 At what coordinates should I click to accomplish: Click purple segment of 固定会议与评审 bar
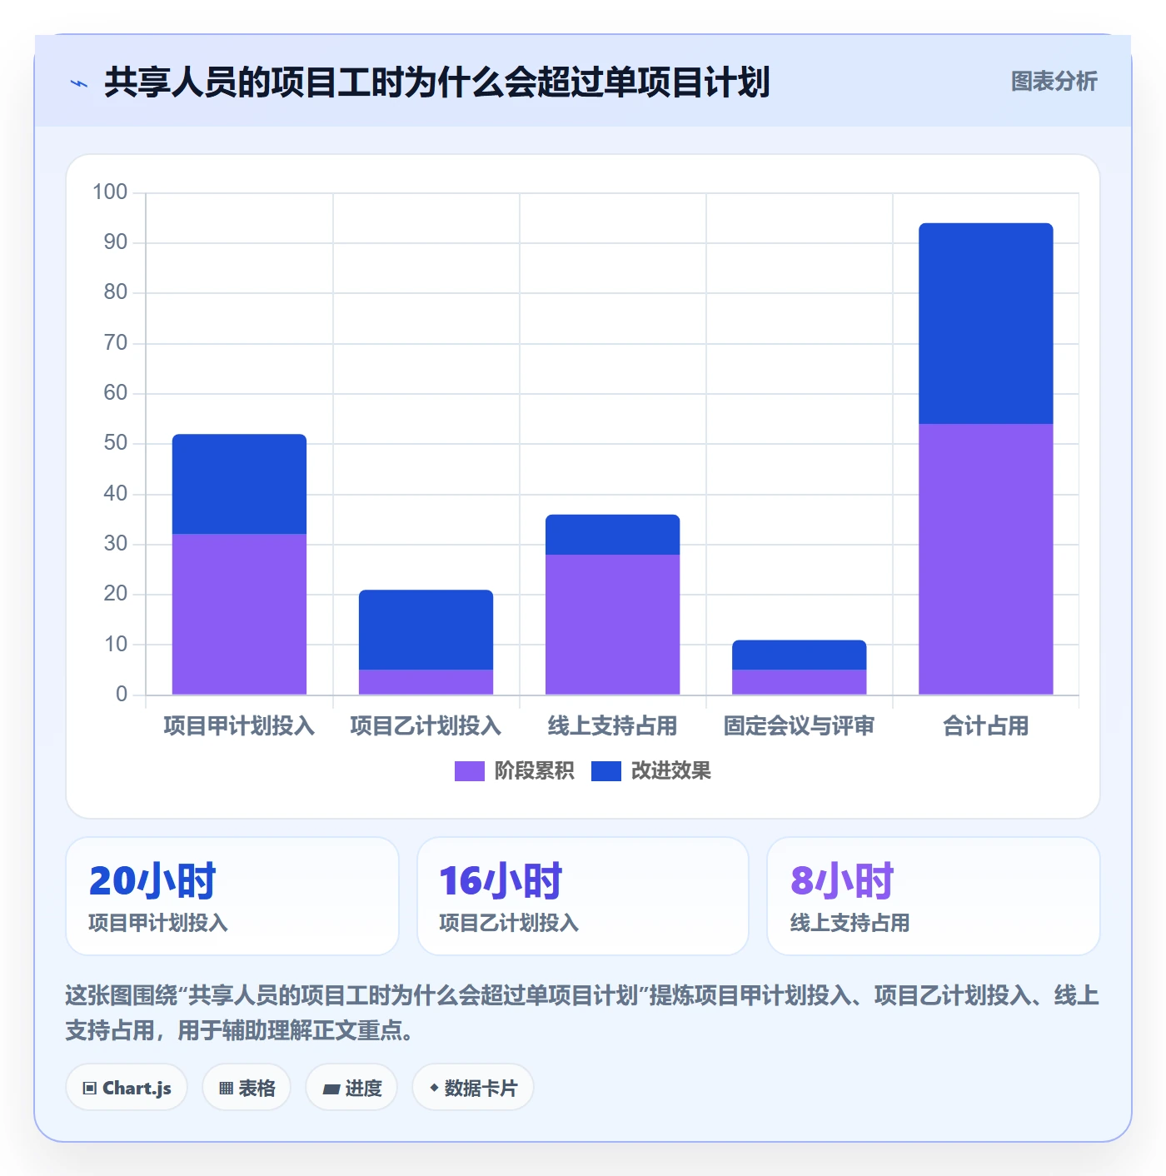799,682
